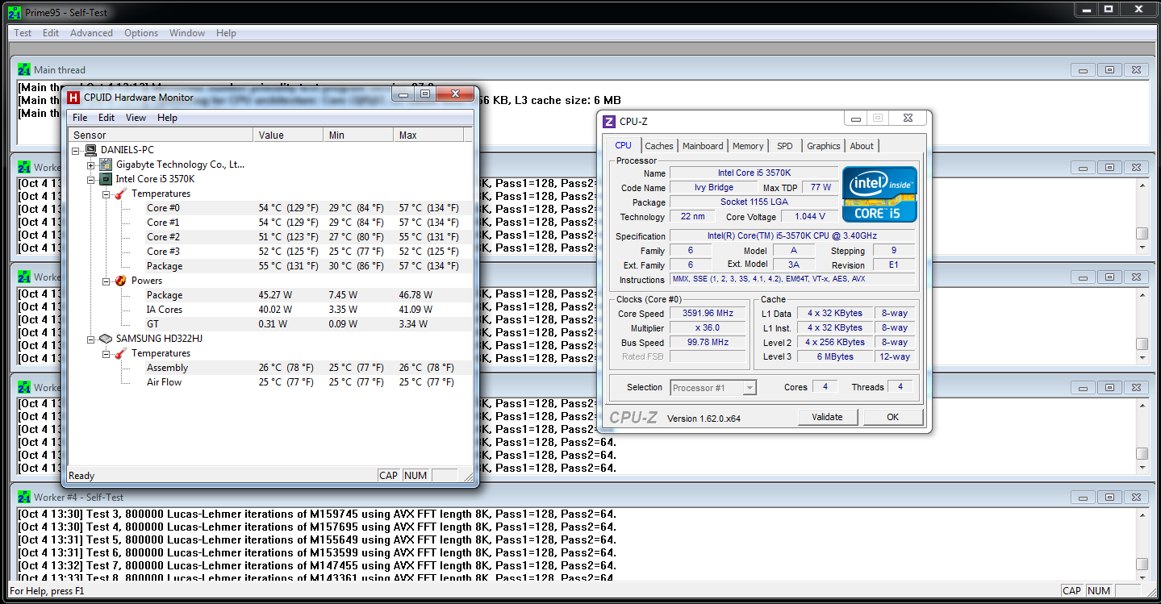The image size is (1161, 604).
Task: Click the Worker #4 window vertical scrollbar
Action: (1142, 544)
